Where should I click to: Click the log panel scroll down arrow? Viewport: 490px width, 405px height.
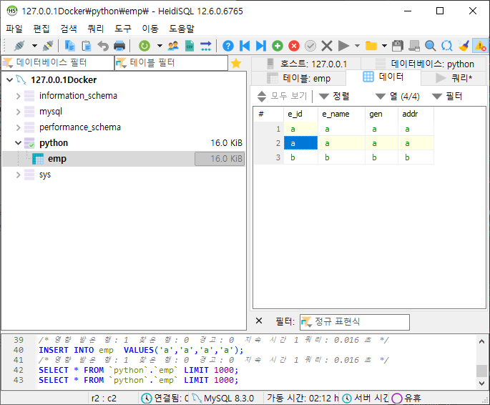(x=481, y=384)
